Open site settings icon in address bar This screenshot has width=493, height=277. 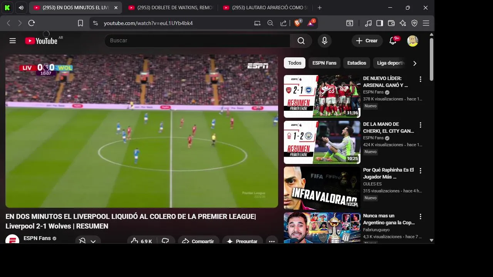(96, 23)
